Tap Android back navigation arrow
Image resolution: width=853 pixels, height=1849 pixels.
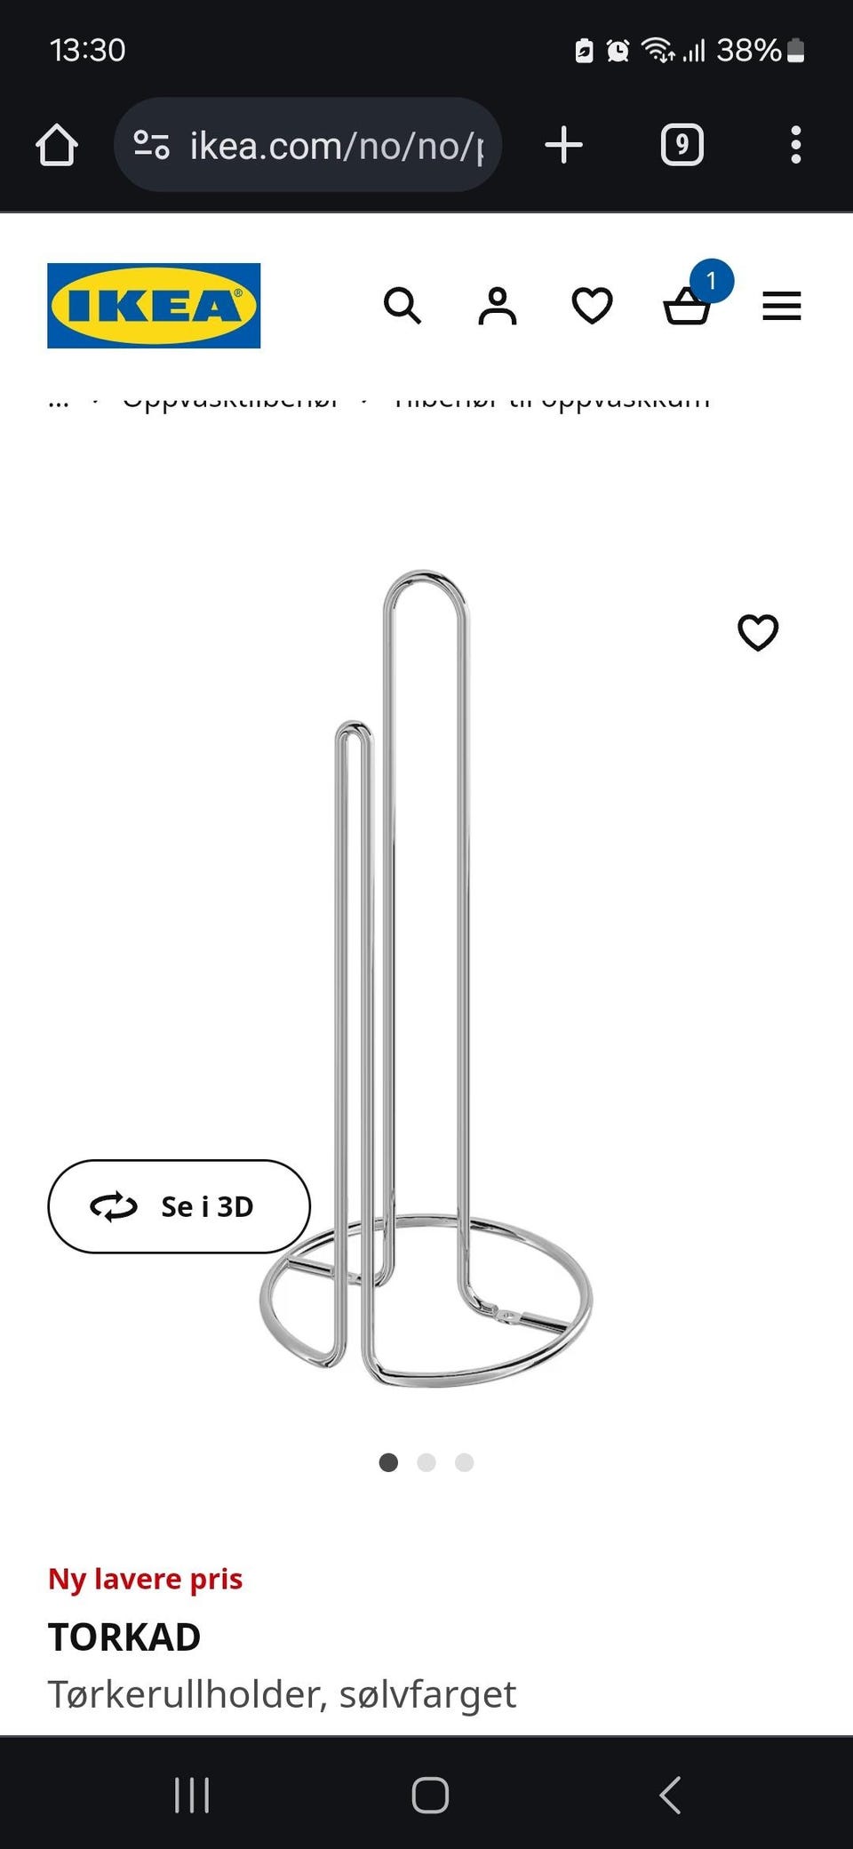(671, 1795)
